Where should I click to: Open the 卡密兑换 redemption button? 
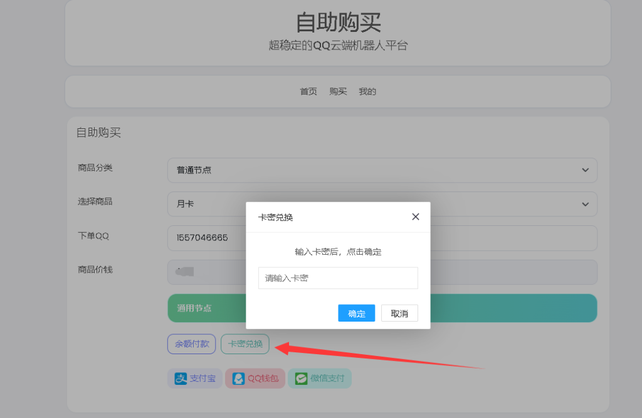click(x=245, y=344)
